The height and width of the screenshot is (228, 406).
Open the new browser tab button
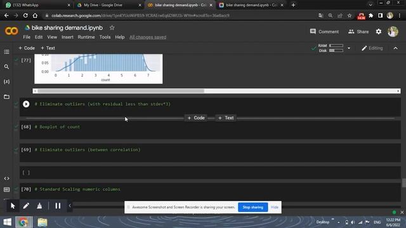pos(293,5)
